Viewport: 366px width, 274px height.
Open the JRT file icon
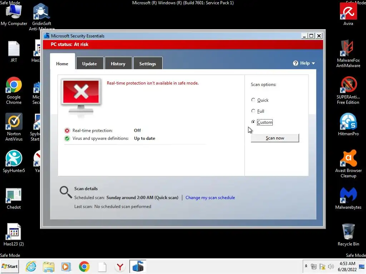click(x=14, y=51)
